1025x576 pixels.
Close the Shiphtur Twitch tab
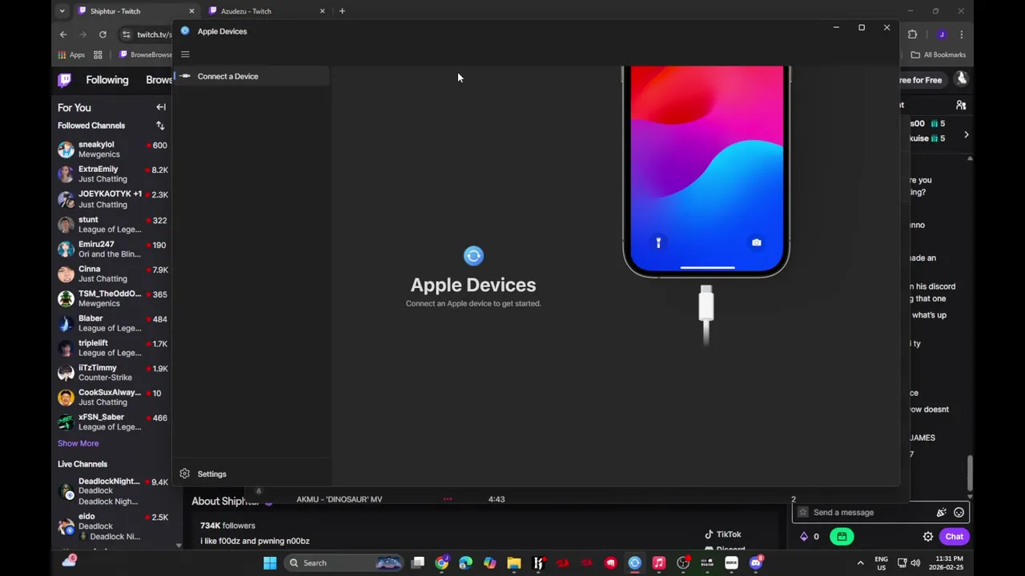tap(191, 11)
